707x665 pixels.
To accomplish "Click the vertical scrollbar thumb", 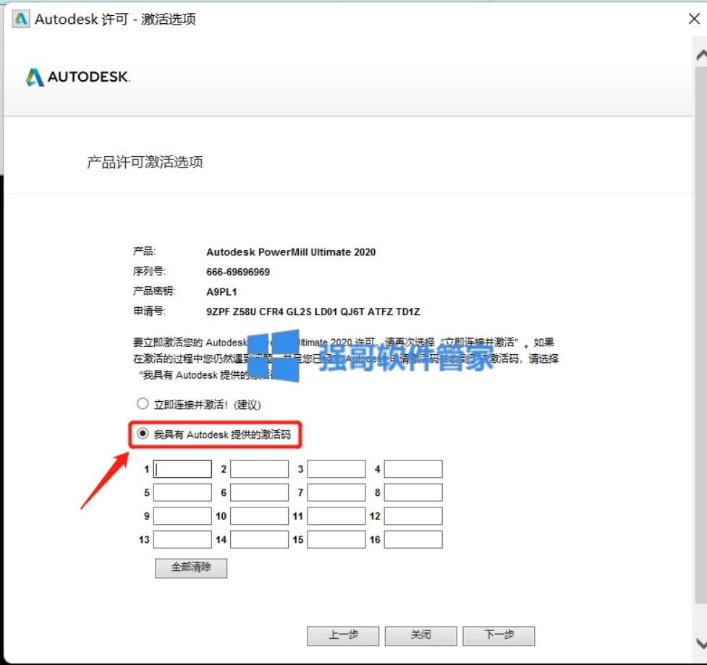I will (700, 335).
